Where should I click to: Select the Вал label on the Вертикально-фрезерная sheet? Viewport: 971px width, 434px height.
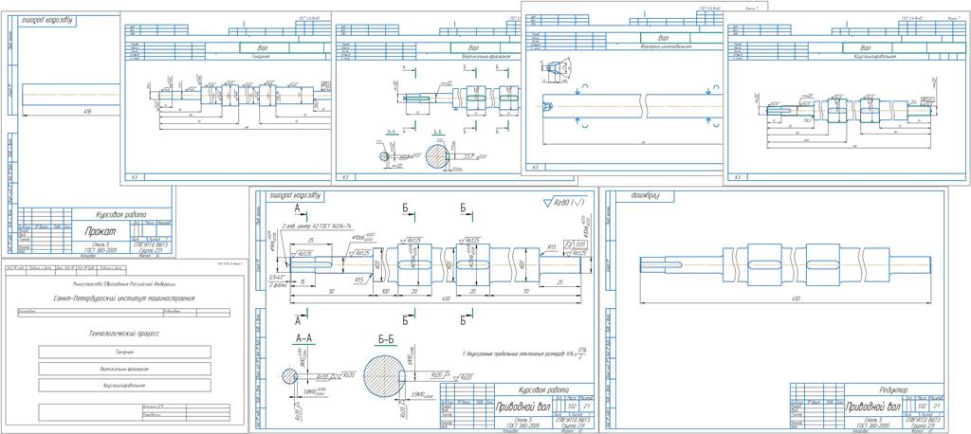[474, 47]
